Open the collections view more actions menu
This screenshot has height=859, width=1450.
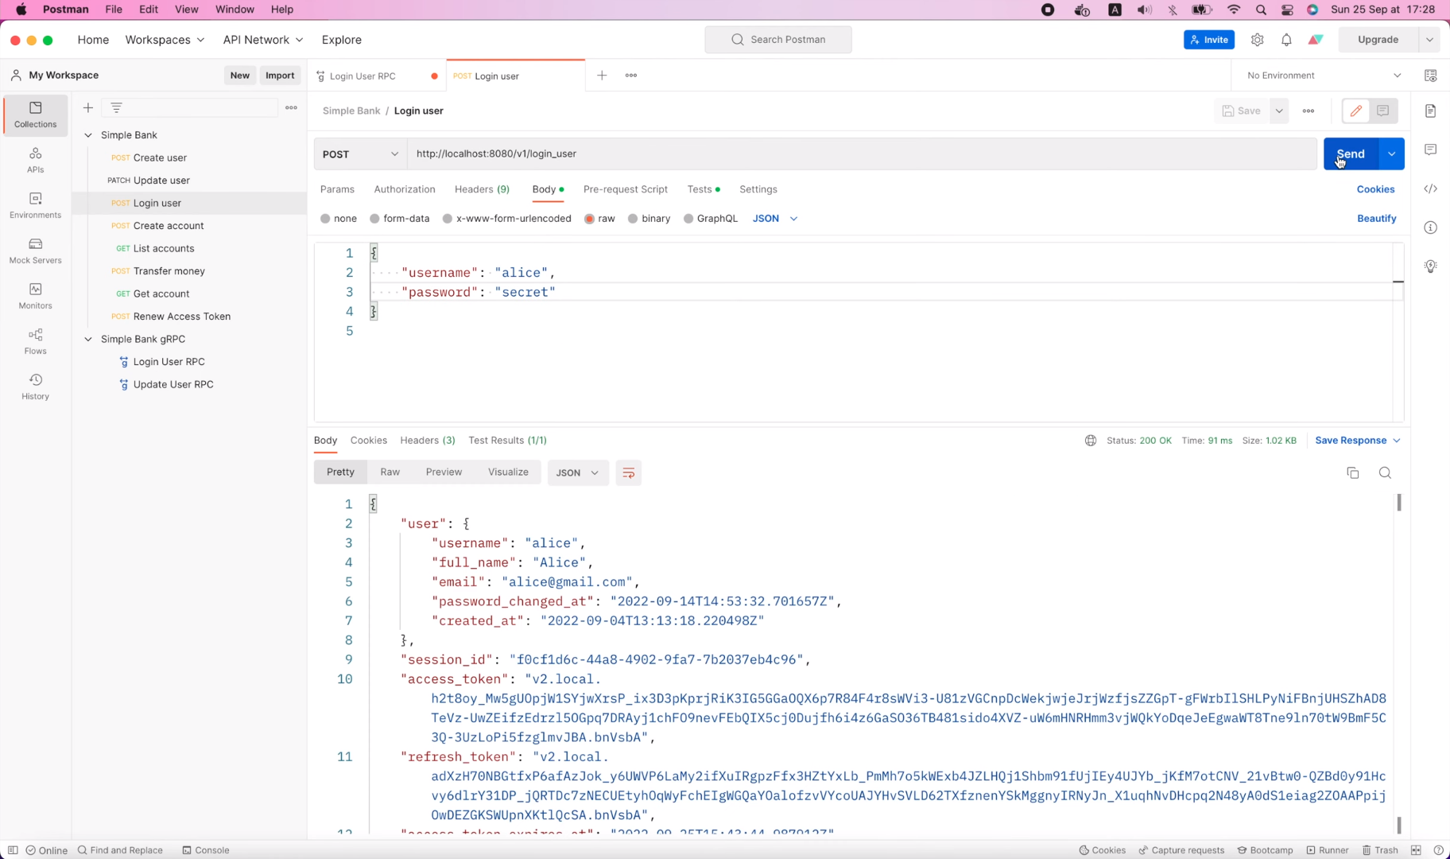[292, 107]
